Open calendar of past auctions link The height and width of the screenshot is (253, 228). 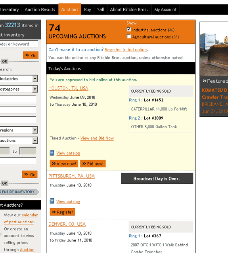21,219
